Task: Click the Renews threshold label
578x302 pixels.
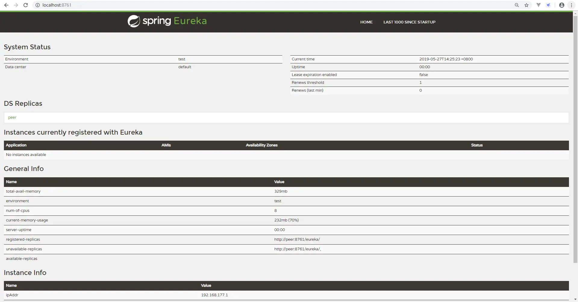Action: [308, 83]
